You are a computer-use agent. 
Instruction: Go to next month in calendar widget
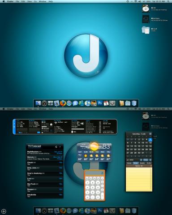pyautogui.click(x=150, y=160)
